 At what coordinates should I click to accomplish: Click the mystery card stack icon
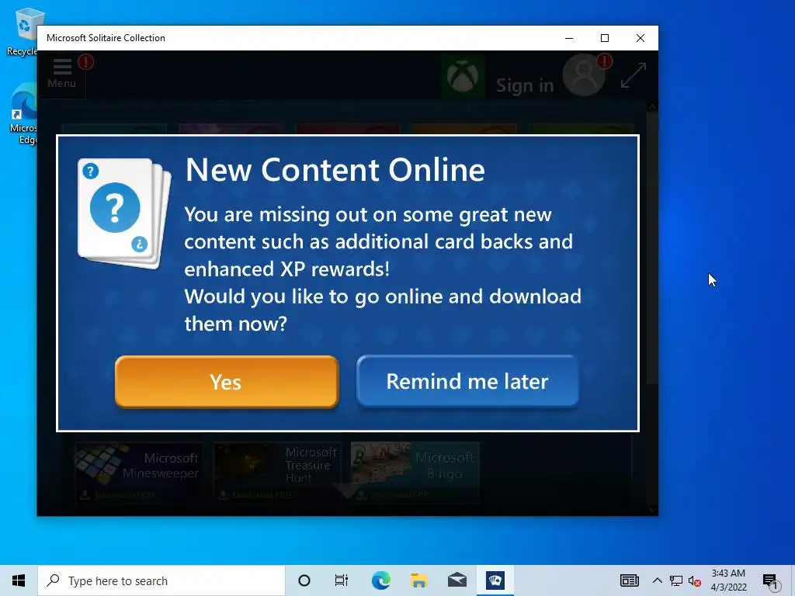pos(125,213)
